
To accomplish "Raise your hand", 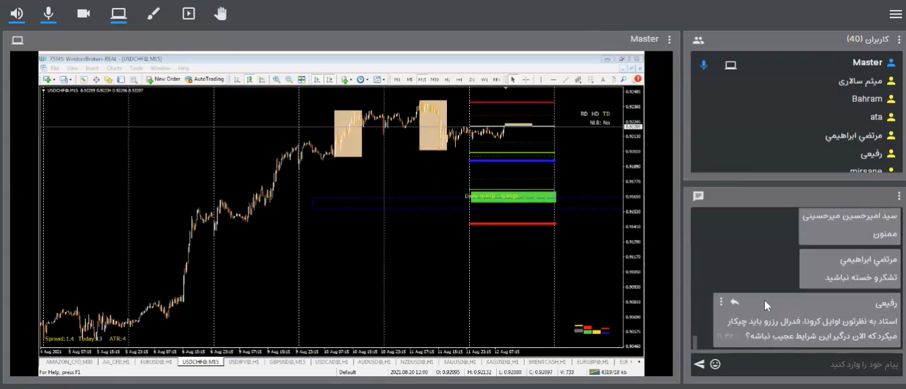I will click(x=220, y=13).
